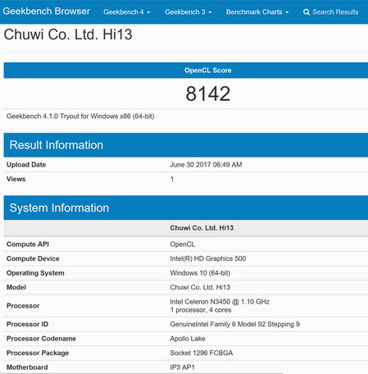
Task: Select the 1 processor, 4 cores text
Action: pyautogui.click(x=201, y=310)
